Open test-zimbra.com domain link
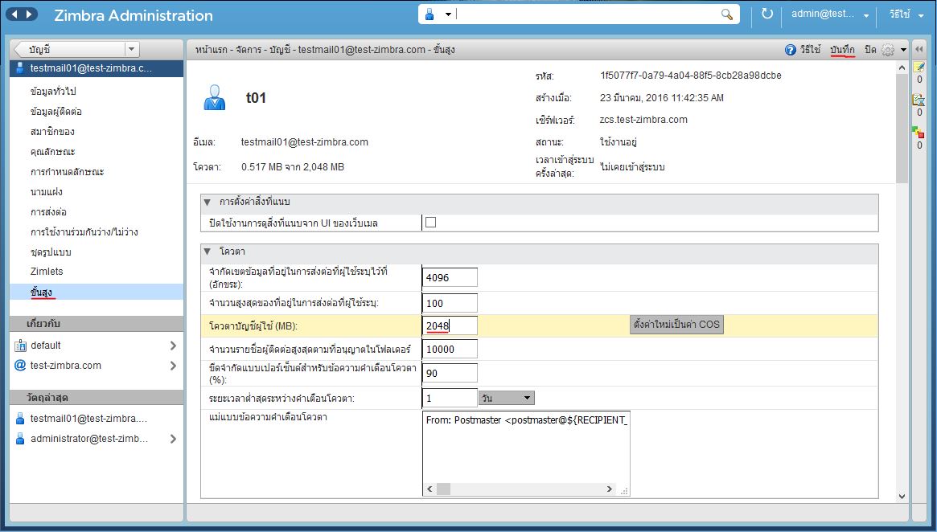This screenshot has width=937, height=532. point(66,366)
